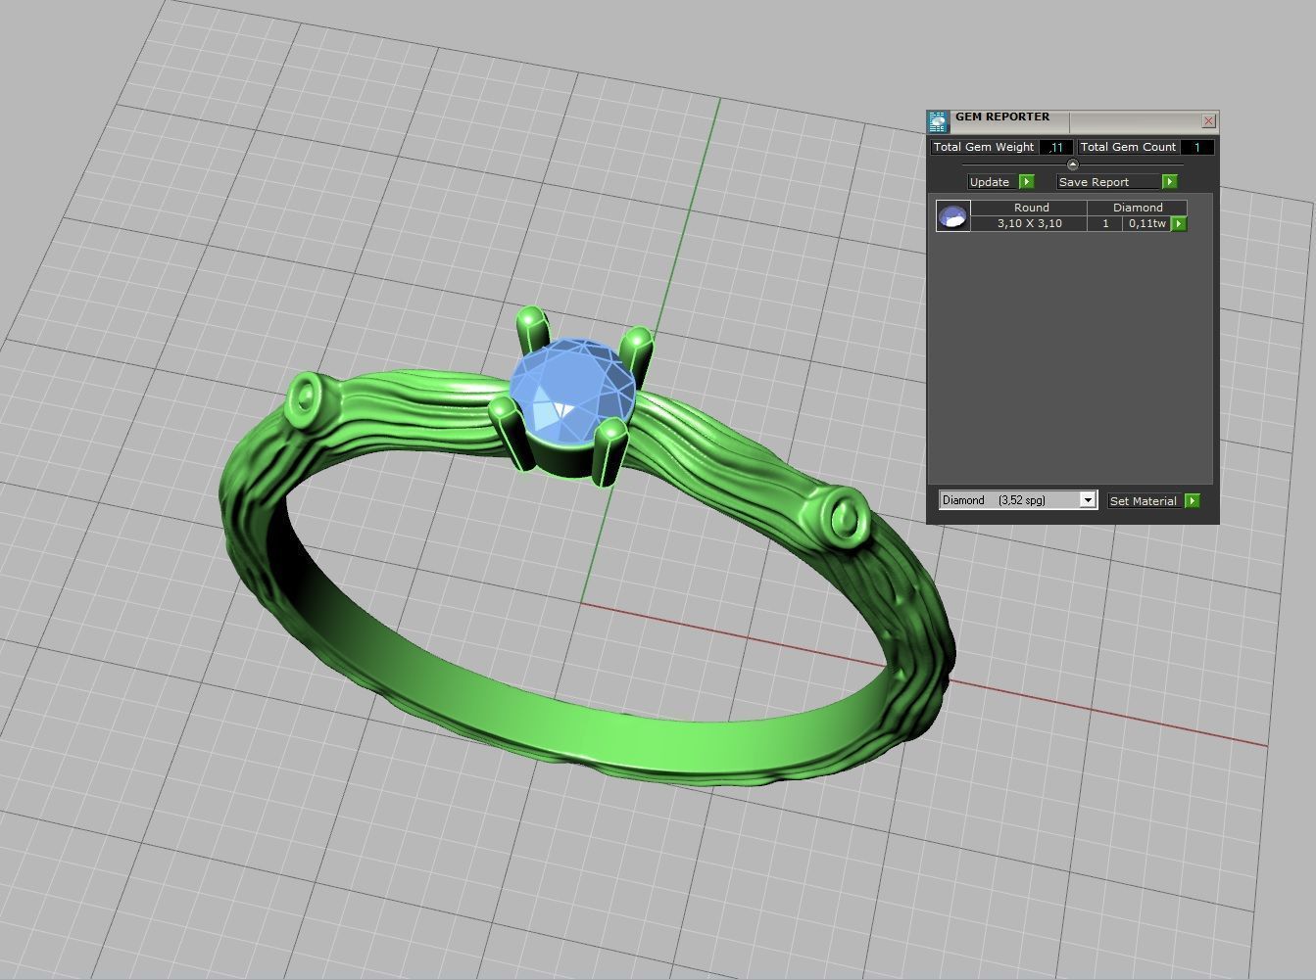Click the green arrow next to Update

click(1026, 182)
